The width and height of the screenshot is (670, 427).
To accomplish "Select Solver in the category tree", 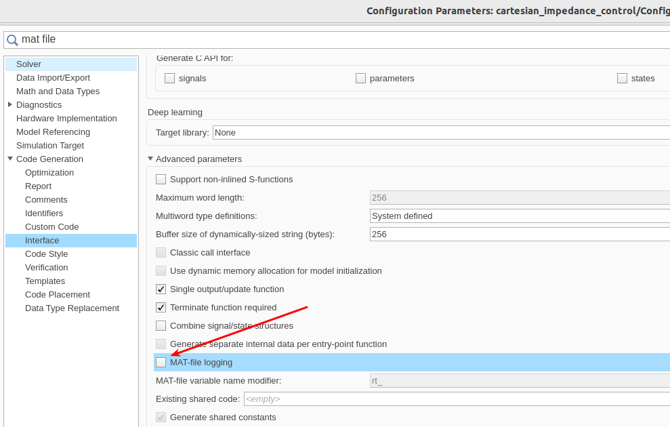I will (29, 64).
